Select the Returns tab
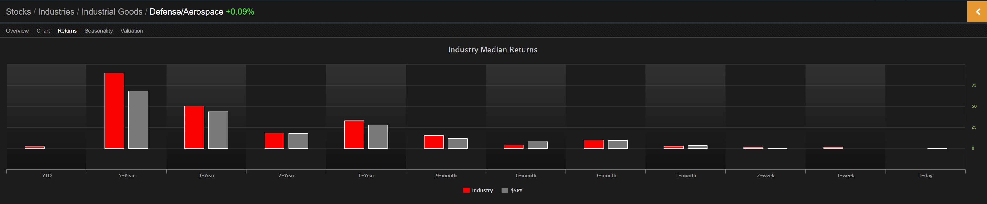 click(x=67, y=31)
